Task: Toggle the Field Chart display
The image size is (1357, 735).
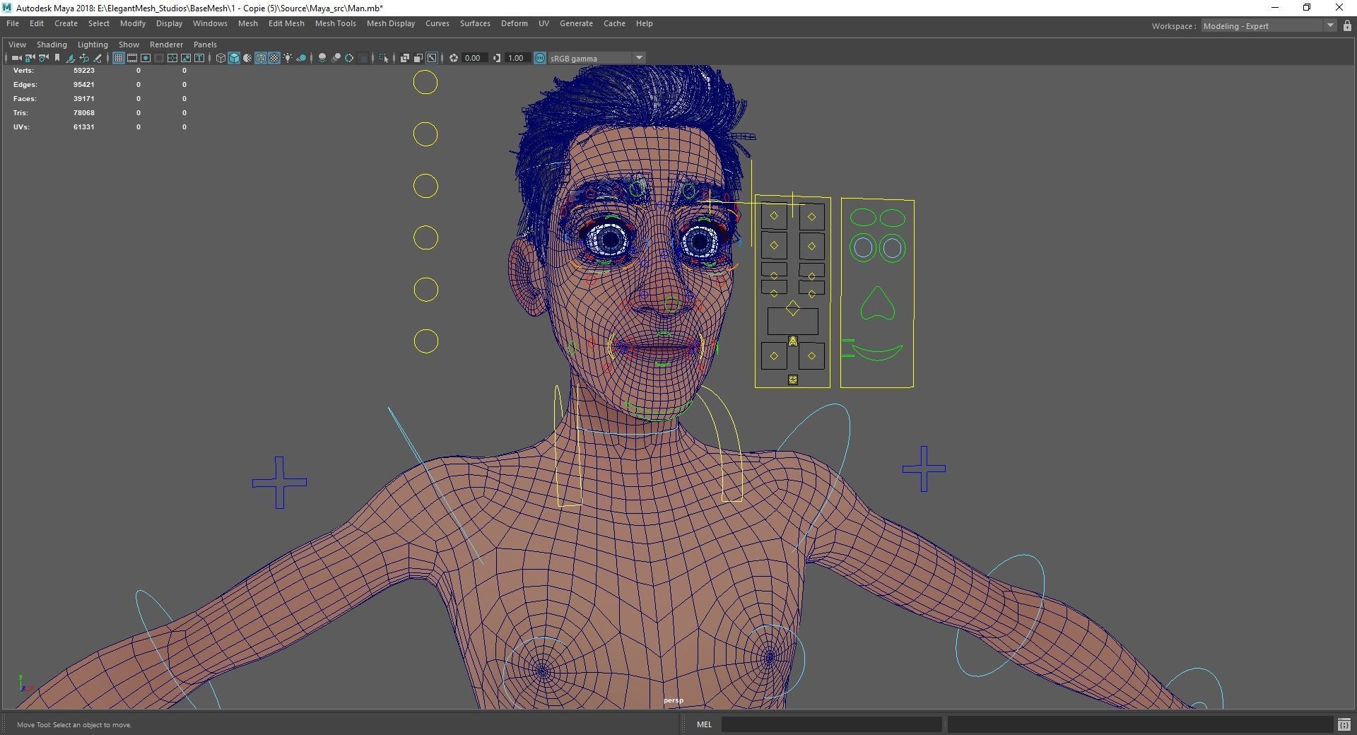Action: pyautogui.click(x=172, y=58)
